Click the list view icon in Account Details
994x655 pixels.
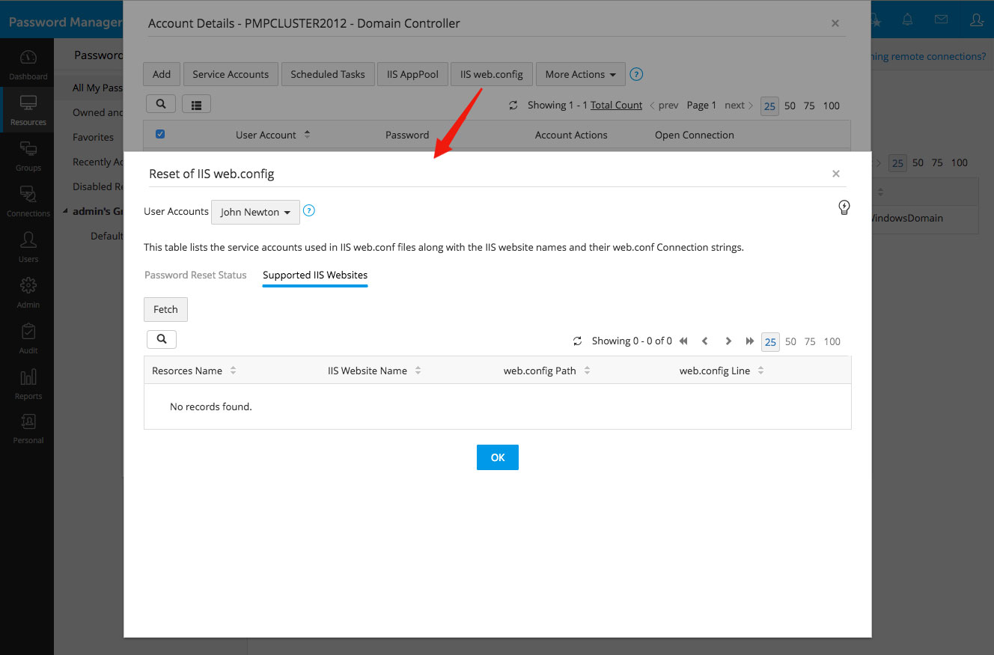pos(196,105)
